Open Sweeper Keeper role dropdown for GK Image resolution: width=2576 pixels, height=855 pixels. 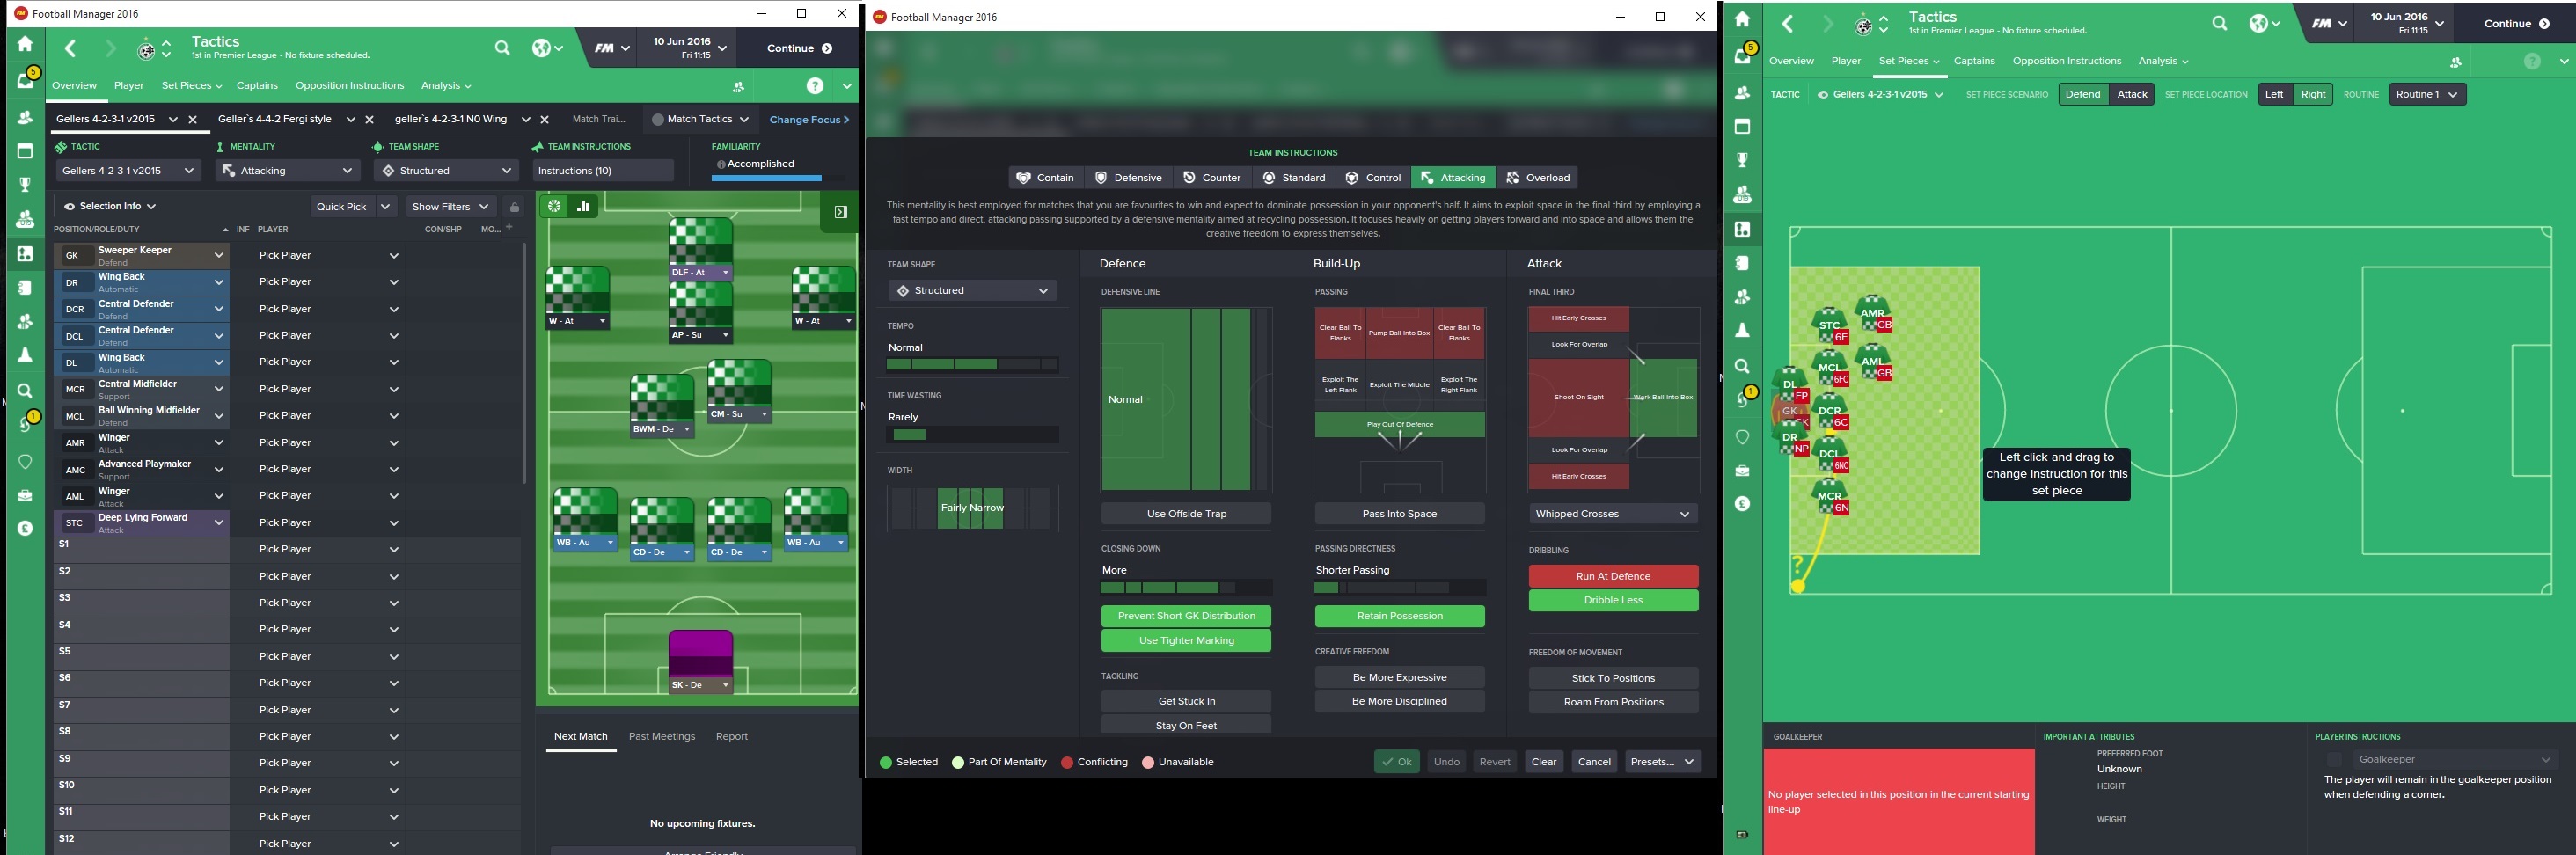[218, 256]
